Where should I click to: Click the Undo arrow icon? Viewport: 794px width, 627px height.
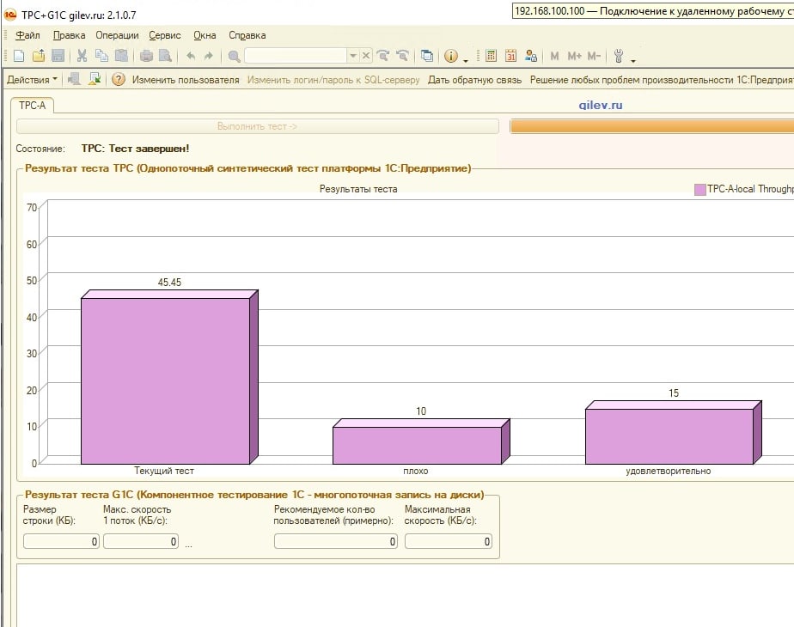pos(191,56)
